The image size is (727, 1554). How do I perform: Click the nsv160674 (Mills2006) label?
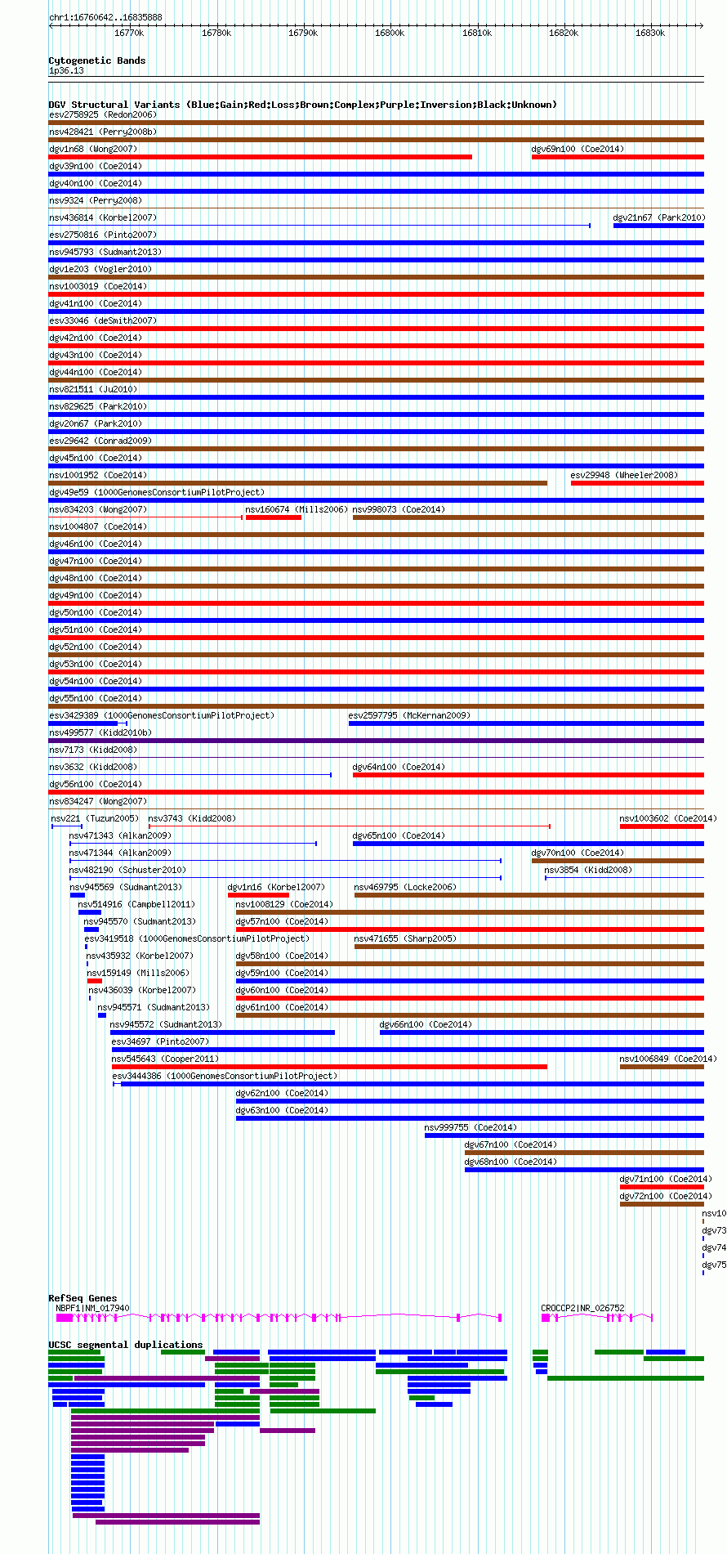297,510
